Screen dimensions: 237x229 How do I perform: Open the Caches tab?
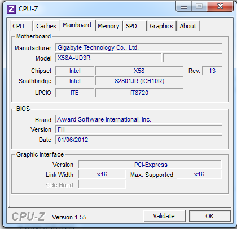point(46,26)
